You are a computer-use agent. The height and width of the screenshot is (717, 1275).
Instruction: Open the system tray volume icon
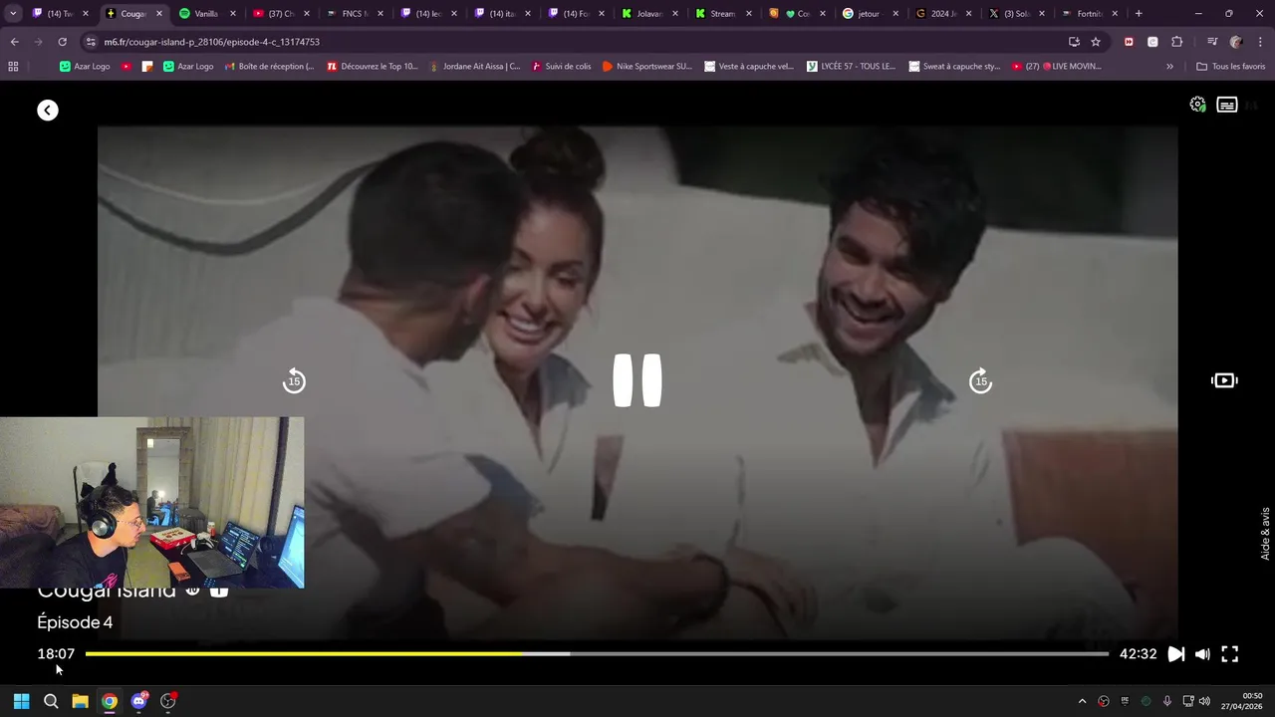point(1204,701)
